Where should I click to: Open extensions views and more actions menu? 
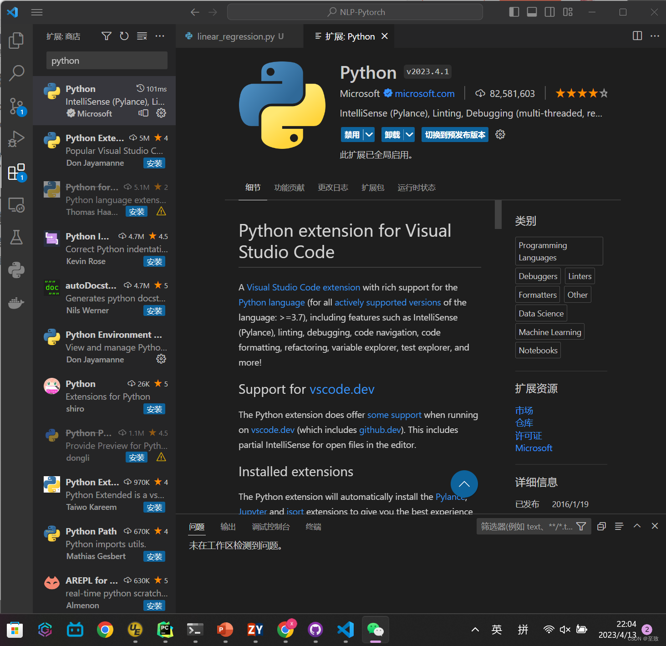point(160,36)
